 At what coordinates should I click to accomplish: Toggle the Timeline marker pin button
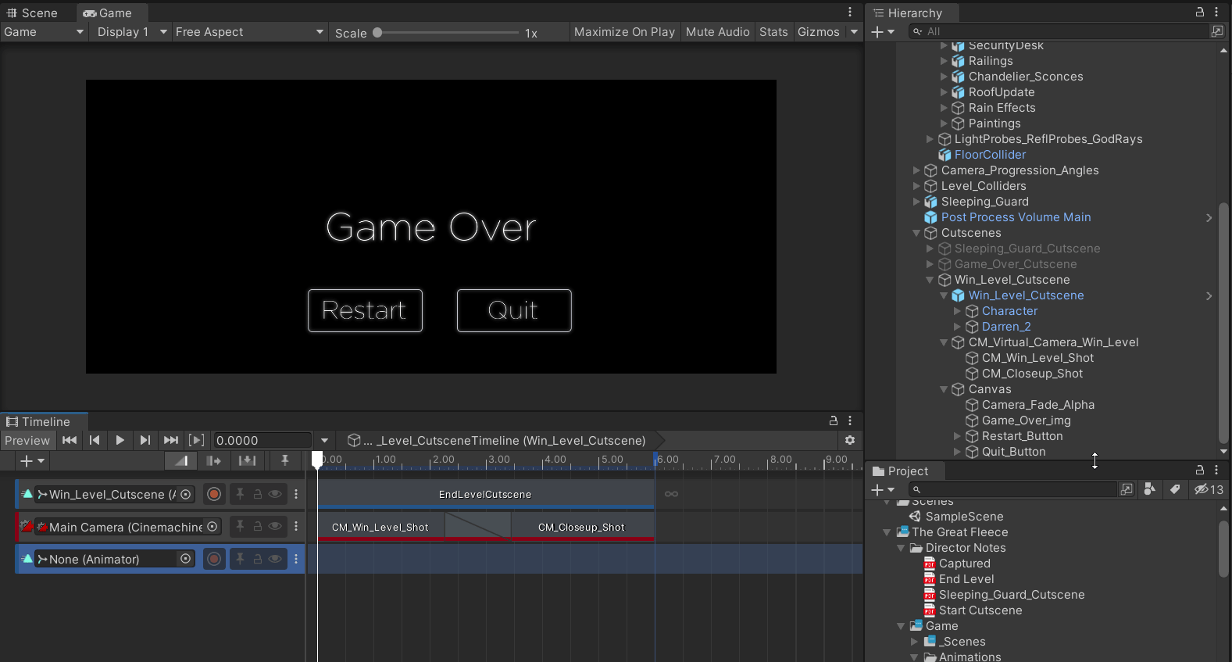pos(284,461)
